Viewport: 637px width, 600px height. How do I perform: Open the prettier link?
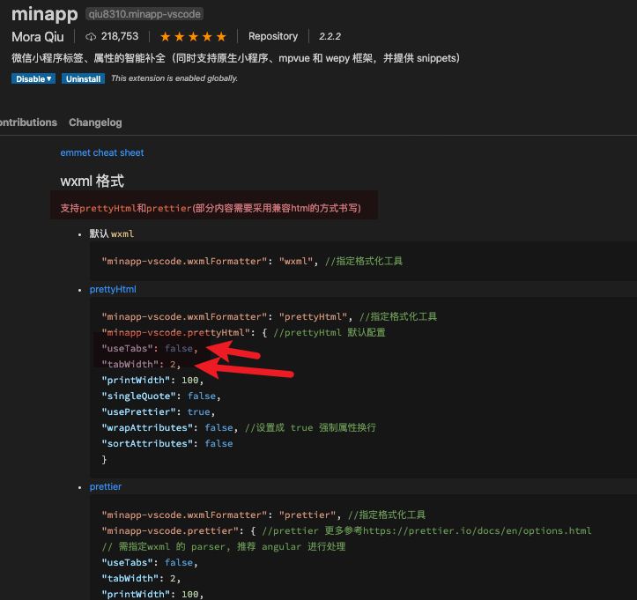[106, 486]
